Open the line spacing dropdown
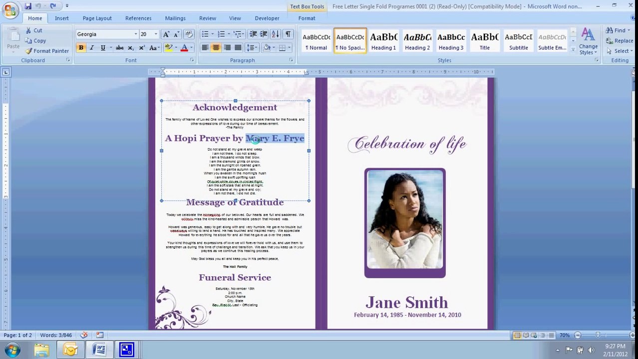This screenshot has width=638, height=359. click(x=252, y=48)
